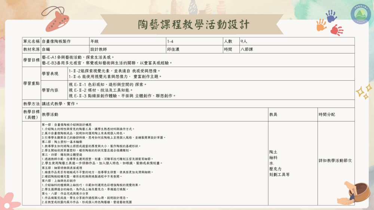Click line 1-Ⅱ-6 能使用視覺元素與想像力

tap(115, 77)
